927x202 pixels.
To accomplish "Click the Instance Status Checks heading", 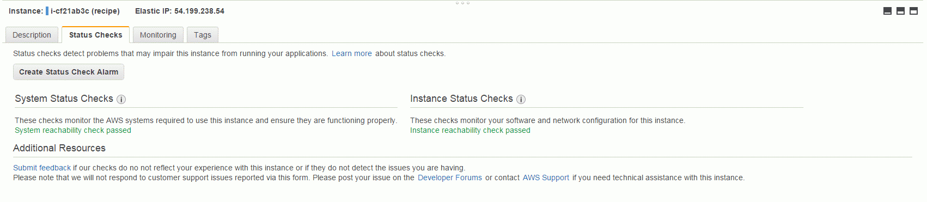I will coord(461,99).
